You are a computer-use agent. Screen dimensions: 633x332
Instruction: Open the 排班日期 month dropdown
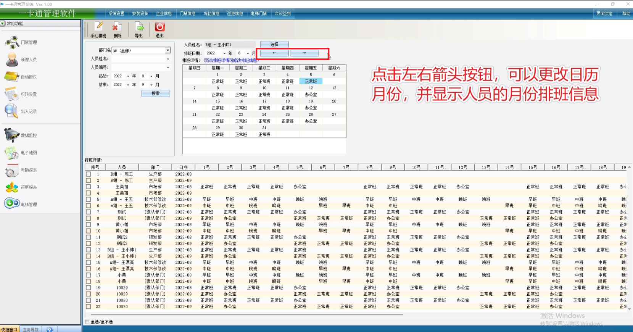(248, 53)
